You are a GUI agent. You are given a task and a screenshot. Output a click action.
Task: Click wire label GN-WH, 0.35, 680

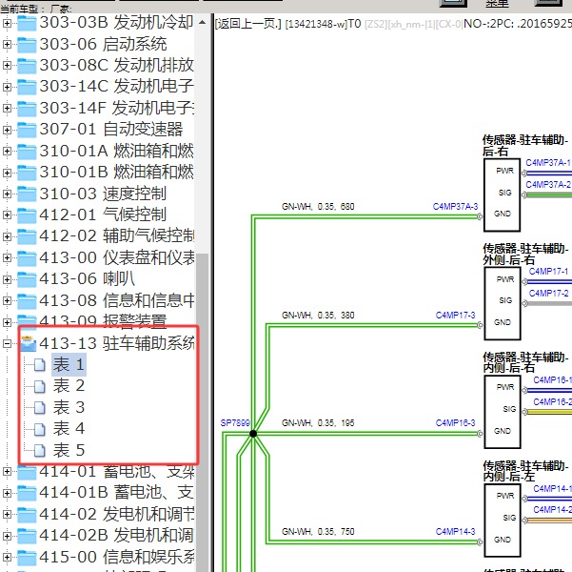(x=318, y=207)
